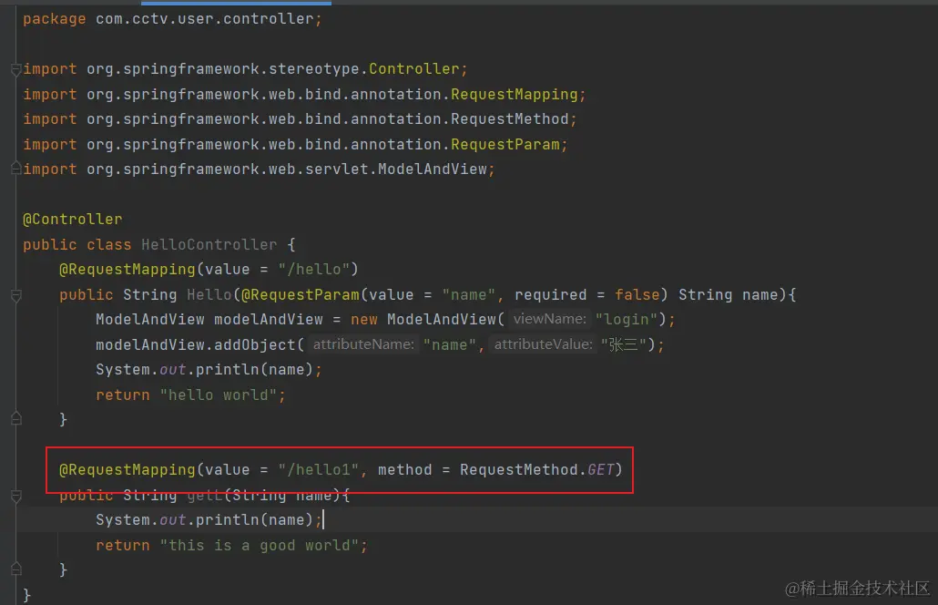Click ModelAndView in the servlet import

pyautogui.click(x=432, y=169)
